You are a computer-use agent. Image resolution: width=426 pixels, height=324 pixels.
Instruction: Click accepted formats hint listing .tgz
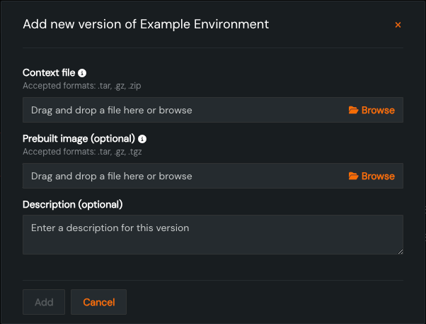pyautogui.click(x=86, y=152)
